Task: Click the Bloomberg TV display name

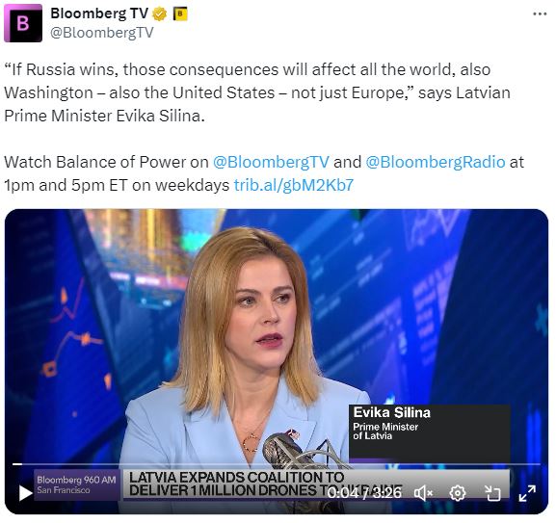Action: pyautogui.click(x=99, y=13)
